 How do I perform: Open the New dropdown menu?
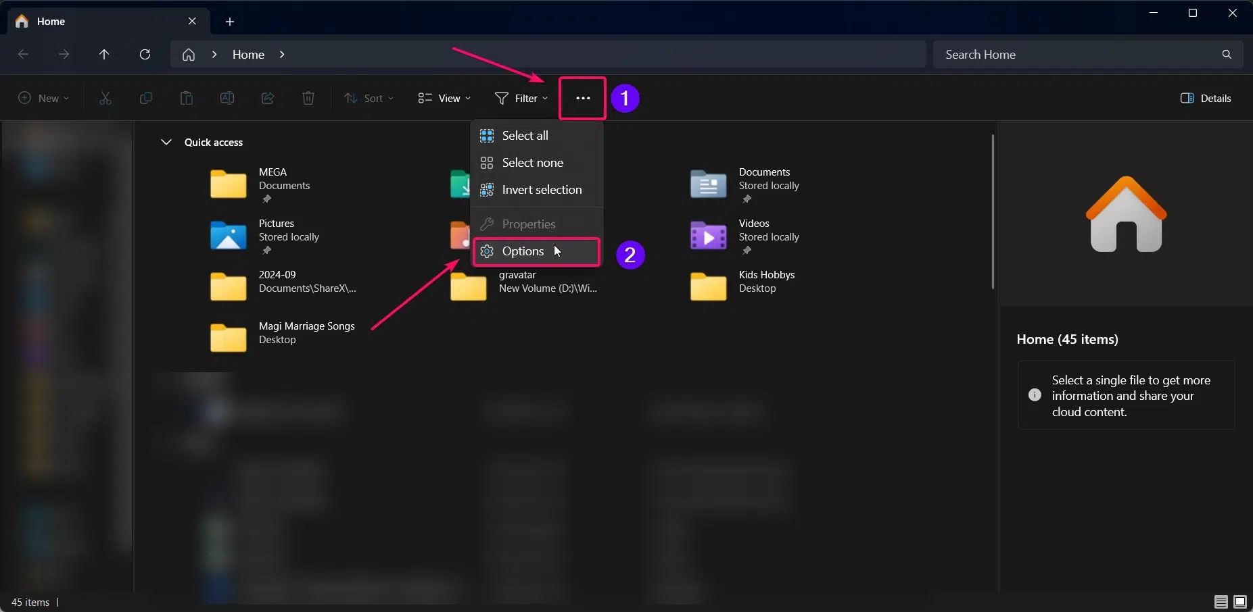pyautogui.click(x=43, y=98)
